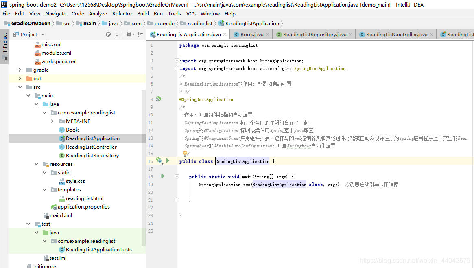Open the Run menu
This screenshot has height=268, width=474.
(x=158, y=13)
